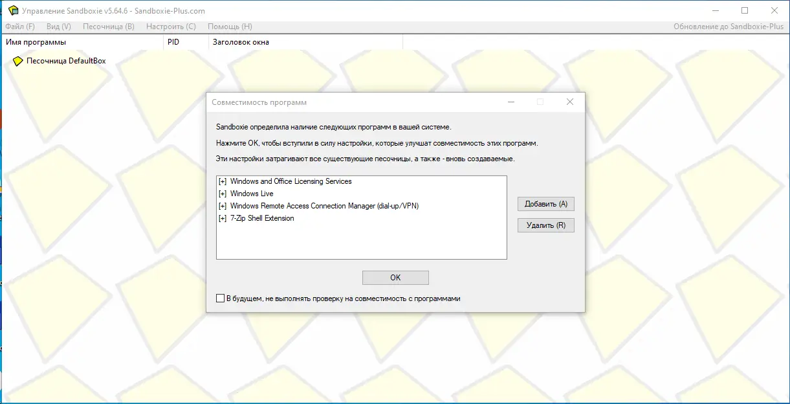Image resolution: width=790 pixels, height=404 pixels.
Task: Minimize the Совместимость программ dialog
Action: [x=511, y=102]
